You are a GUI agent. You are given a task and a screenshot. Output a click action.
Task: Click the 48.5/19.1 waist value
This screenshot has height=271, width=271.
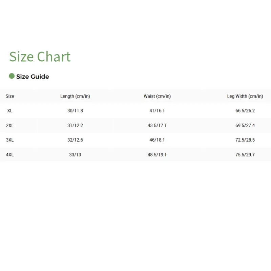coord(157,155)
